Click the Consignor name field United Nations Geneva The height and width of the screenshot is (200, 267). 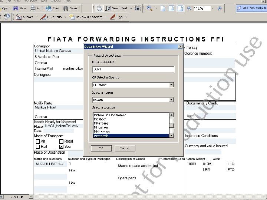[59, 51]
